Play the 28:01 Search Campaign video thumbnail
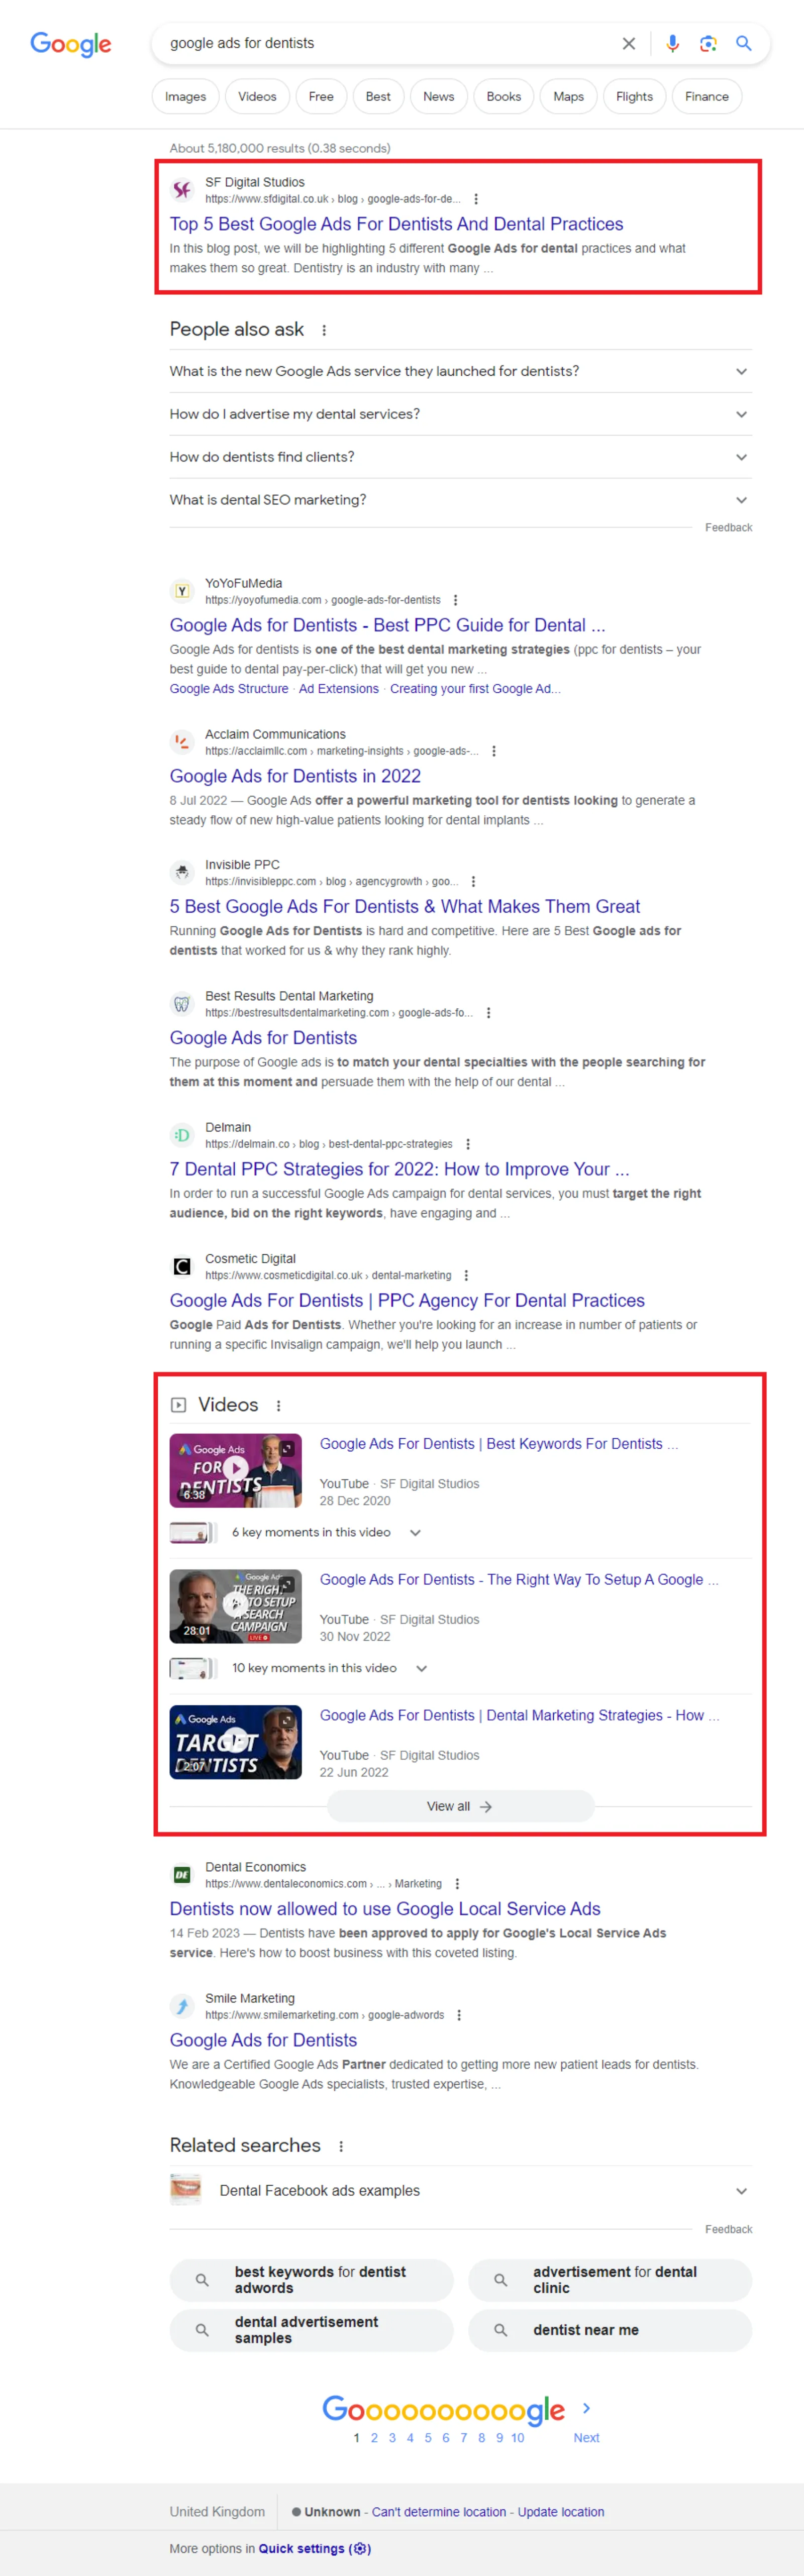 [235, 1606]
